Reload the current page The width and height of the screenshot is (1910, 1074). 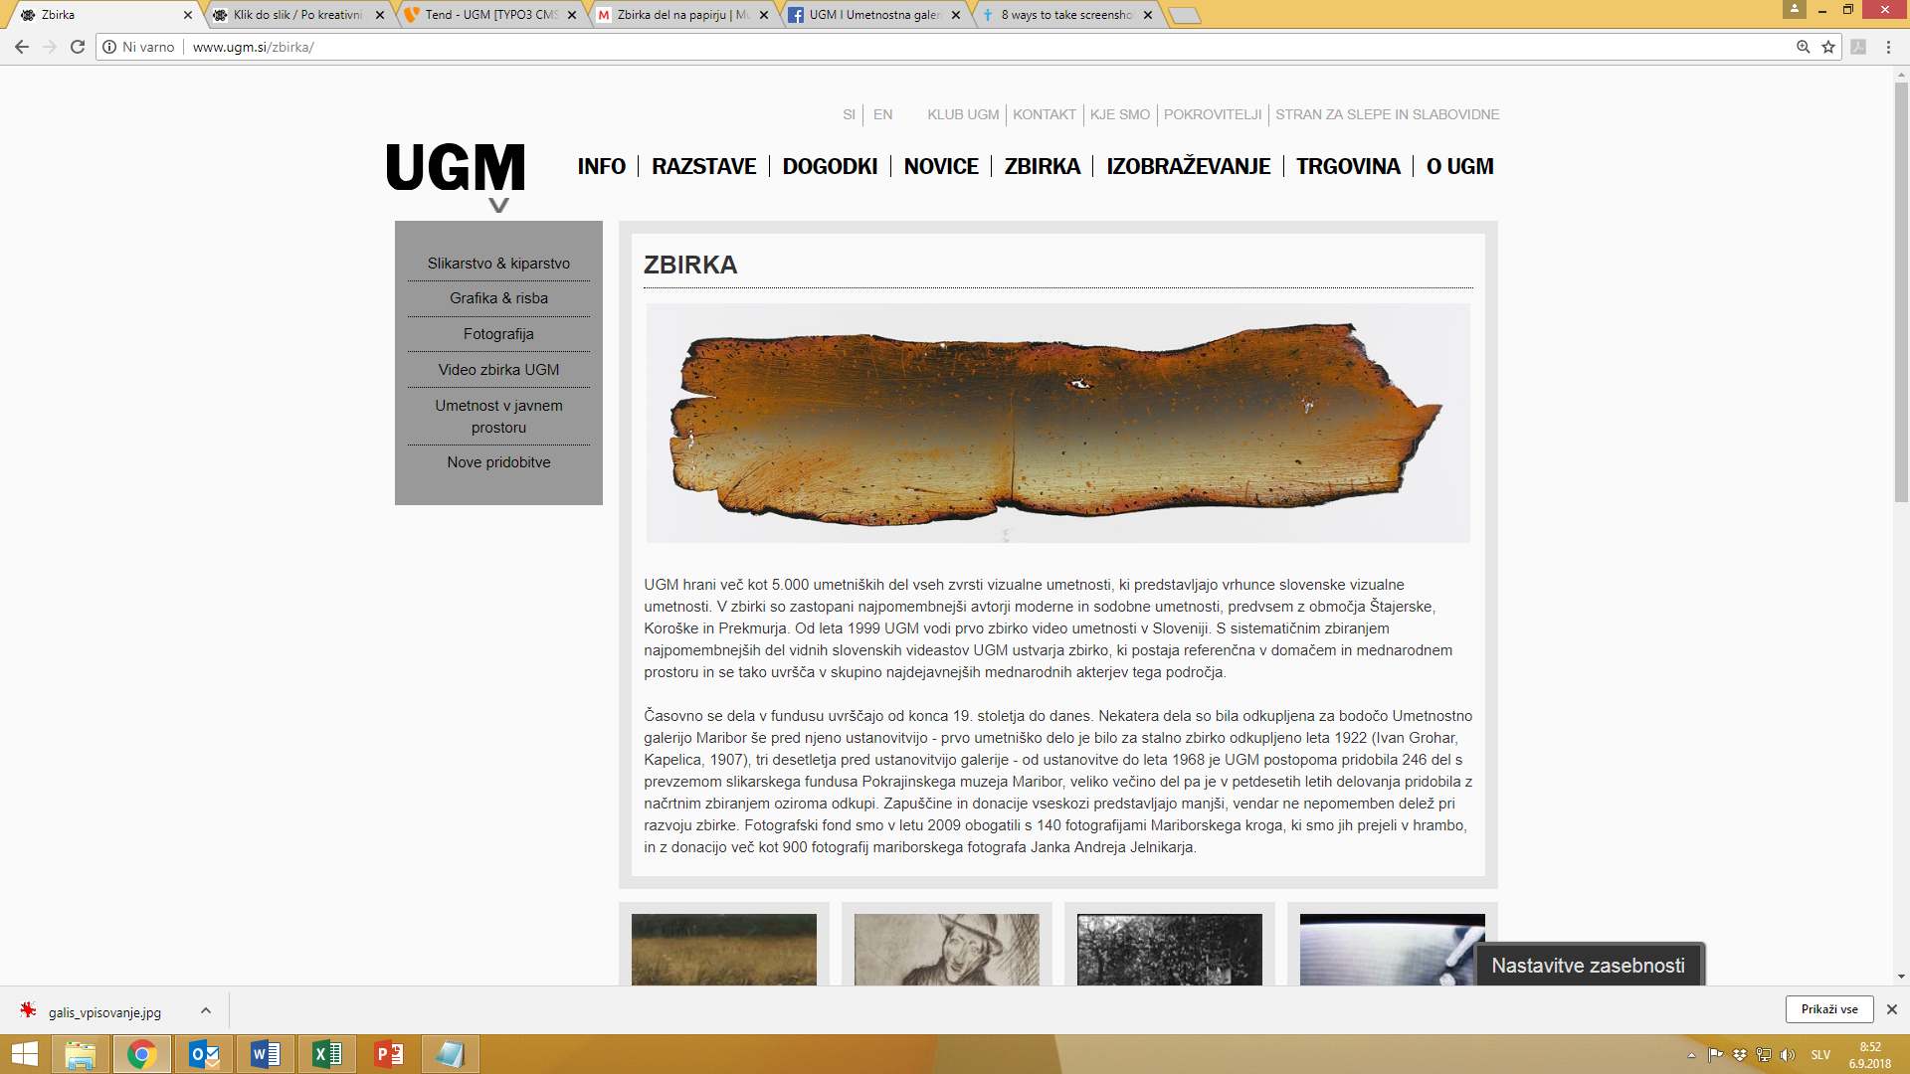coord(78,47)
